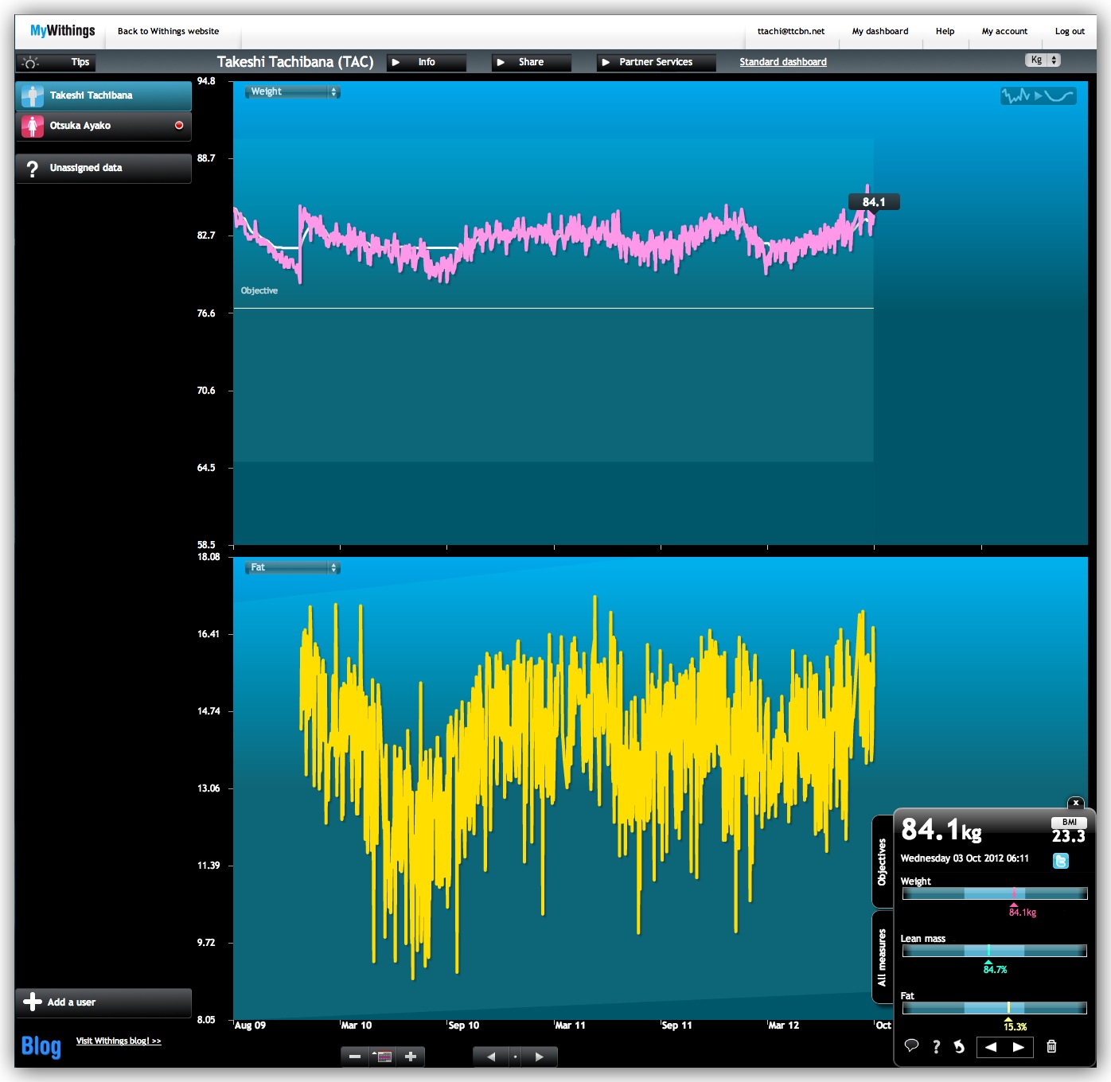The width and height of the screenshot is (1111, 1082).
Task: Switch to the Objectives tab
Action: tap(882, 862)
